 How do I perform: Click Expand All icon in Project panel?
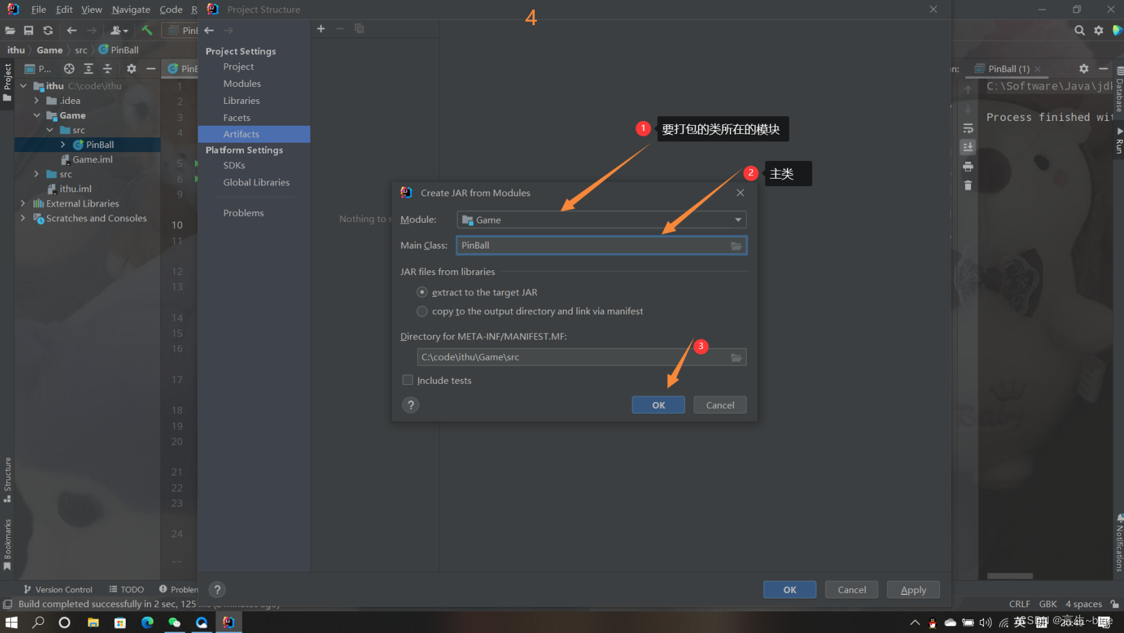point(88,69)
